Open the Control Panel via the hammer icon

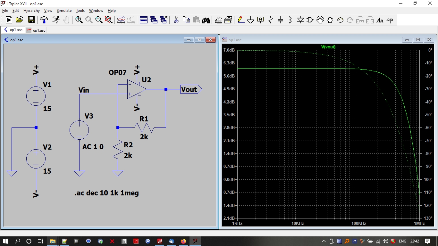coord(44,20)
